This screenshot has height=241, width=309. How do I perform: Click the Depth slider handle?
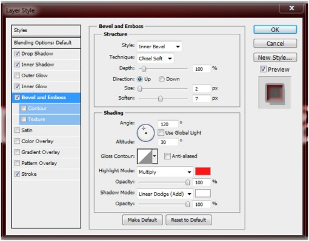[x=144, y=69]
